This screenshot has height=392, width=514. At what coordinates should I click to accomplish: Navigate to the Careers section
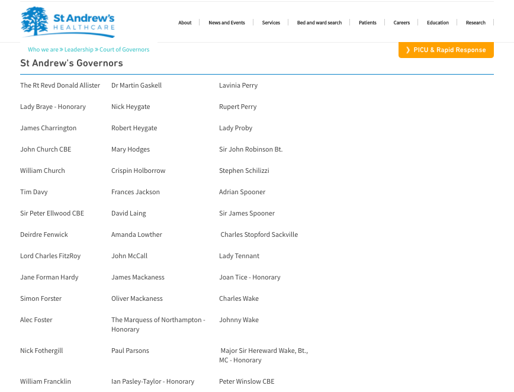tap(401, 23)
